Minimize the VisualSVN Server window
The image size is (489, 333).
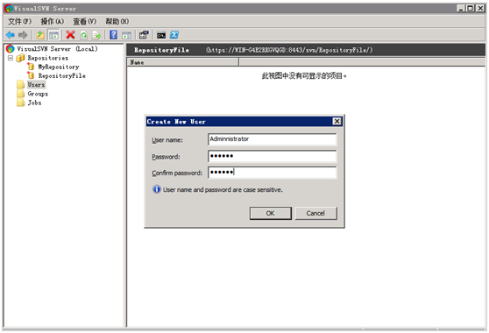461,9
